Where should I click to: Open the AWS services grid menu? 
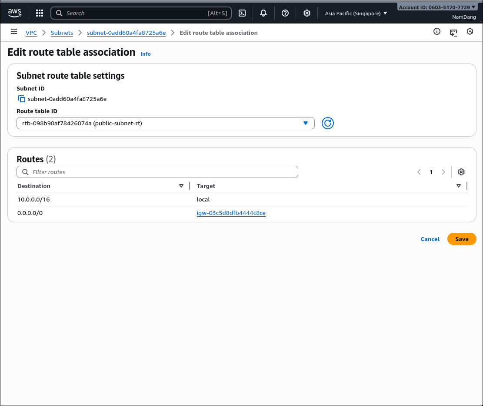(x=40, y=13)
